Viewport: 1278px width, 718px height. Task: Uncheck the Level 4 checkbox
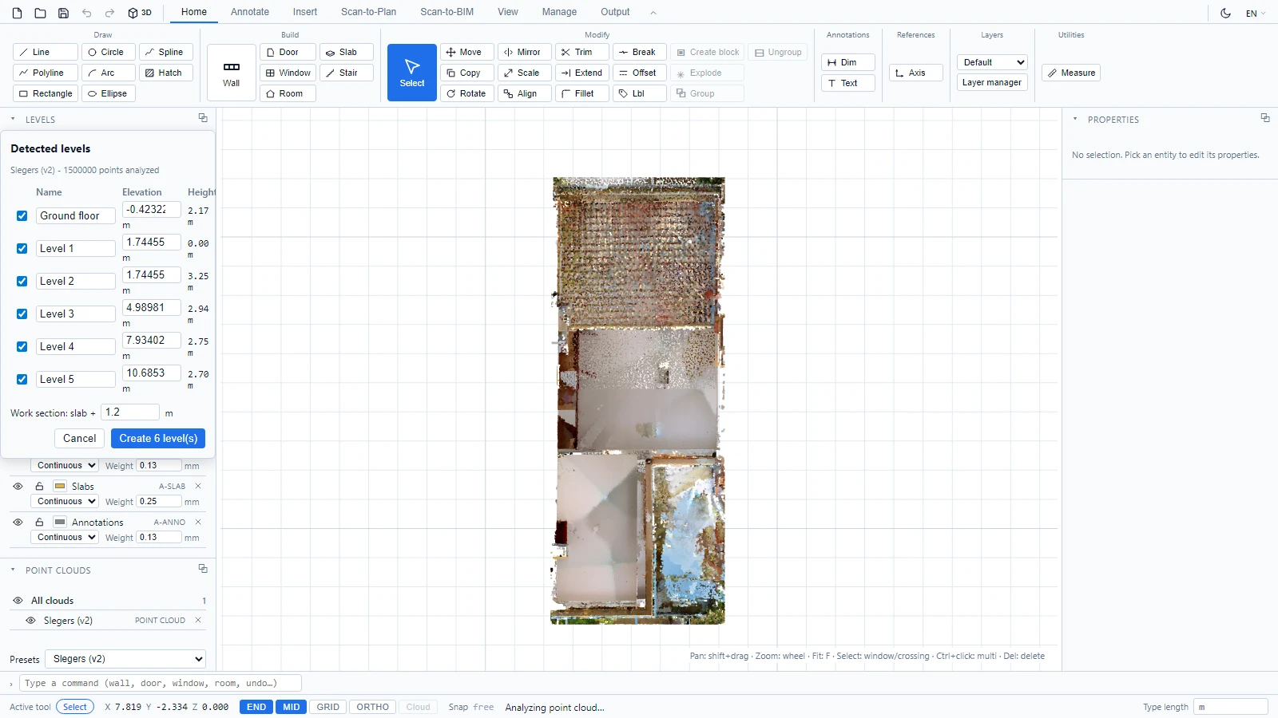pos(22,346)
